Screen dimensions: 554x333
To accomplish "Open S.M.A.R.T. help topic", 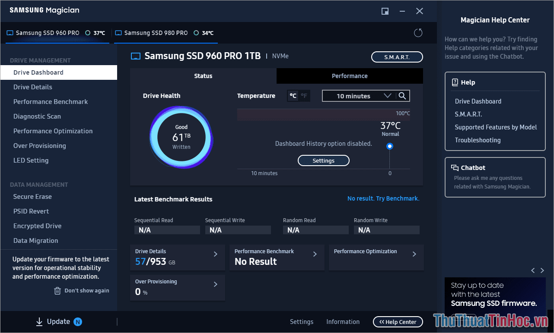I will pos(468,114).
